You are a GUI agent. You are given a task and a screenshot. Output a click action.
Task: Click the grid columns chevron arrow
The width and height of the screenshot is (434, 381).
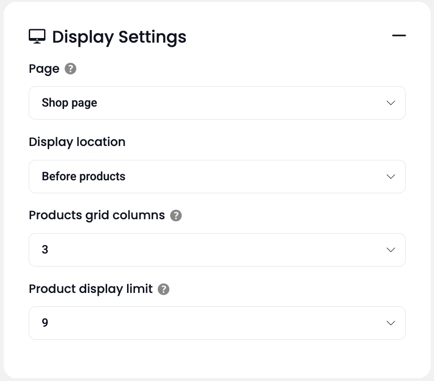click(x=391, y=250)
